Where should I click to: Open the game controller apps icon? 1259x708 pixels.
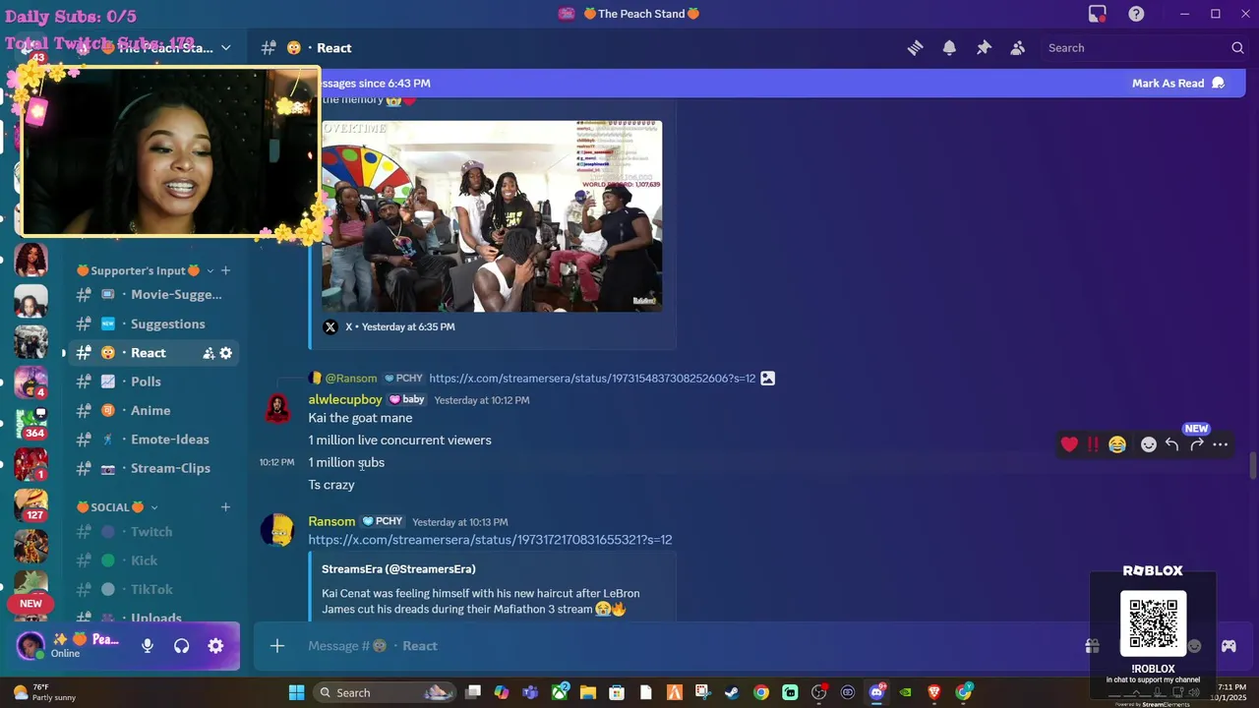pyautogui.click(x=1229, y=646)
